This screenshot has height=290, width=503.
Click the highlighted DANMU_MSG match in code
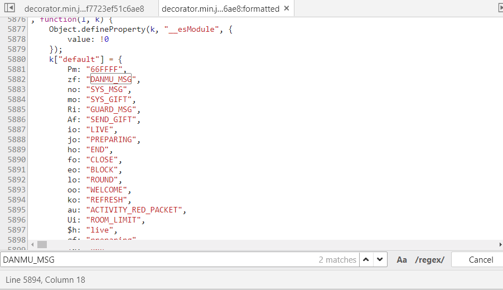pos(111,79)
